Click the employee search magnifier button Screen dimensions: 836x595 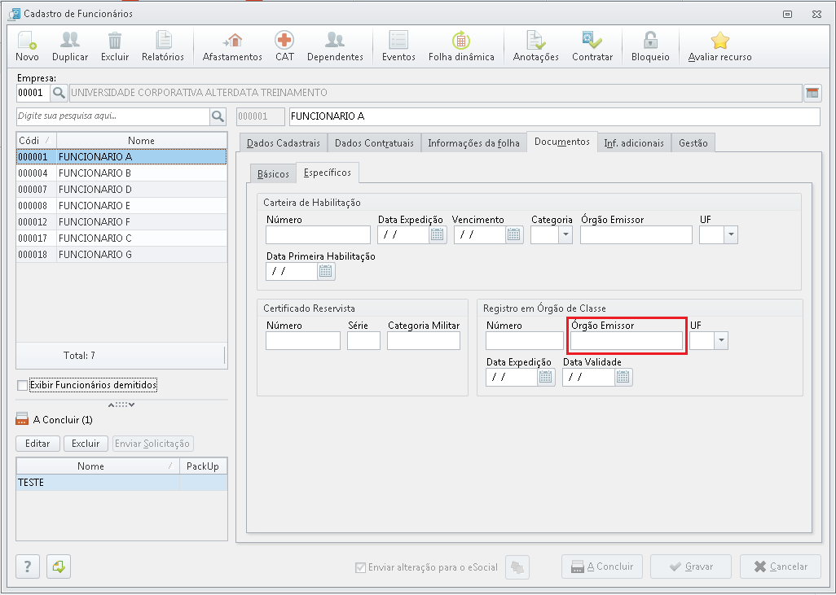[218, 116]
